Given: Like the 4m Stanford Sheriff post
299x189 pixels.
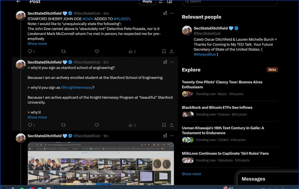Looking at the screenshot, I should (97, 51).
